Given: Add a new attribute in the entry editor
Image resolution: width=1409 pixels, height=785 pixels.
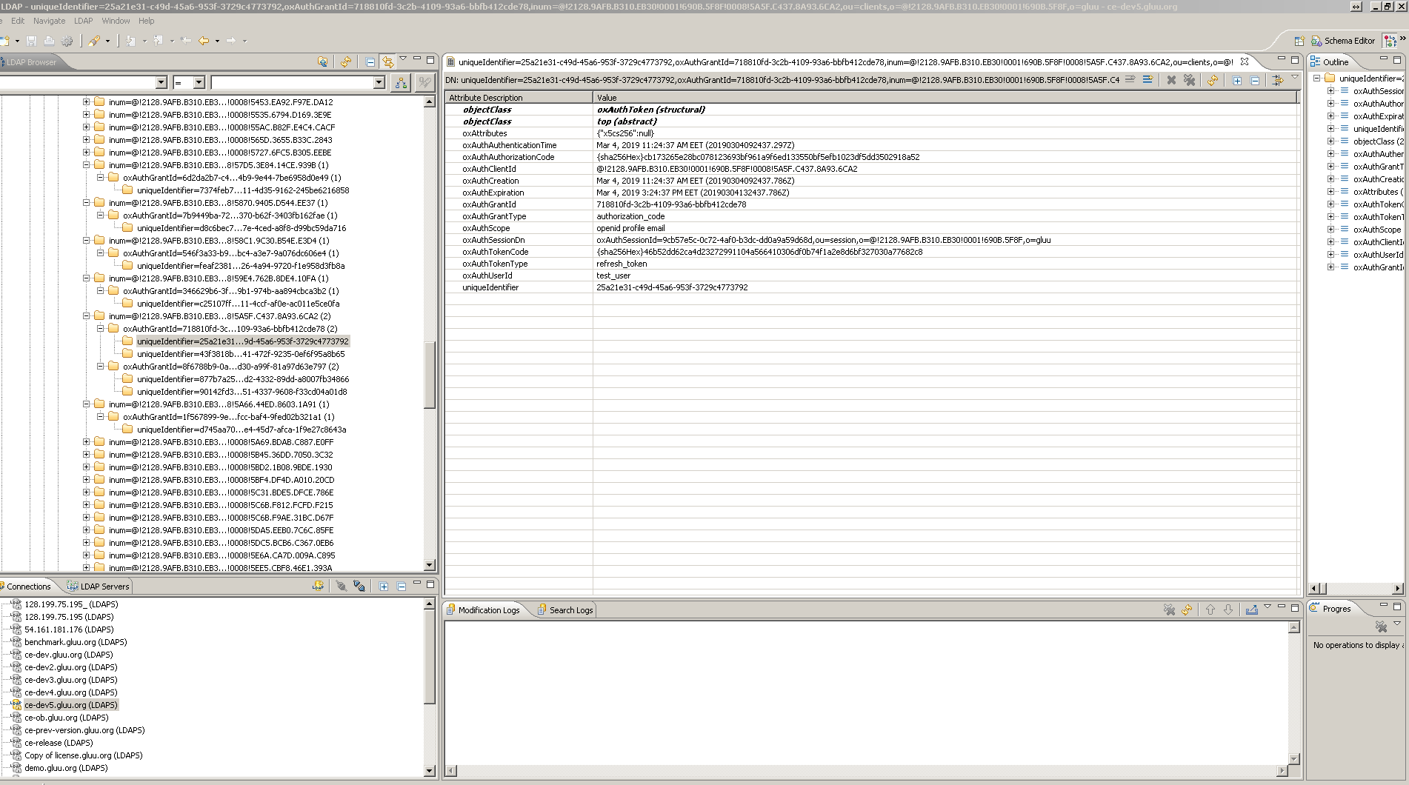Looking at the screenshot, I should [x=1149, y=80].
